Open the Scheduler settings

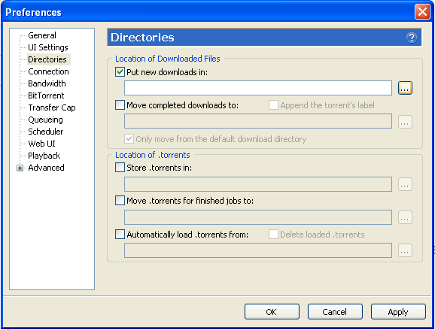tap(45, 132)
